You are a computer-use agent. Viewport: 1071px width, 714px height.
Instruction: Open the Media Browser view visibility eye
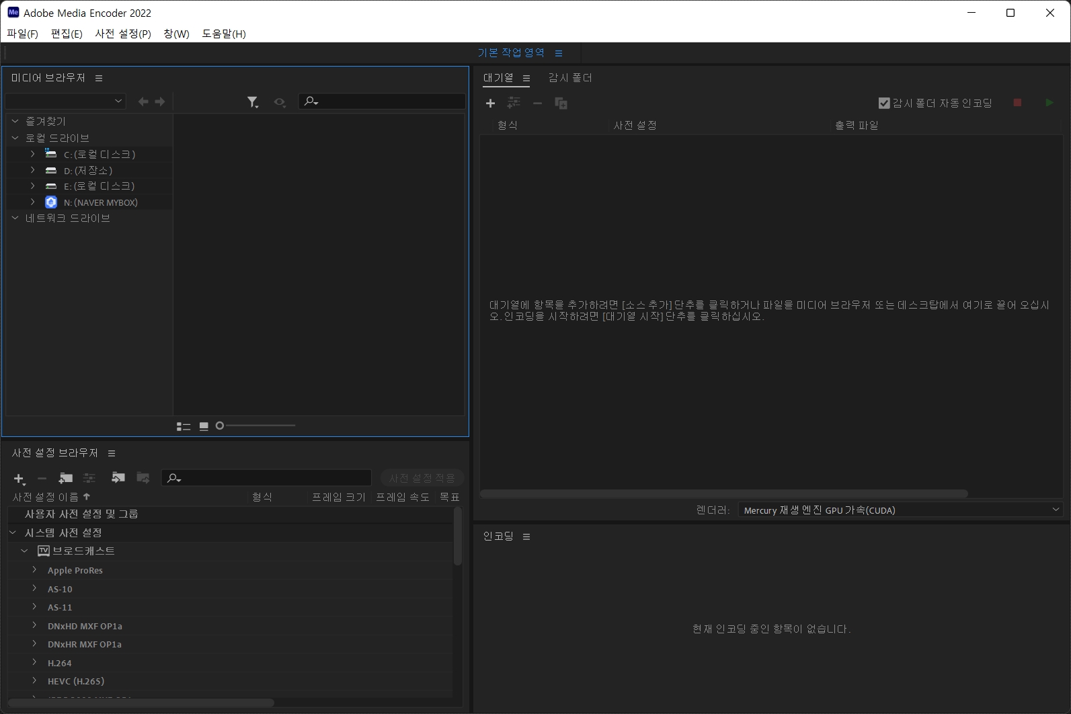280,102
